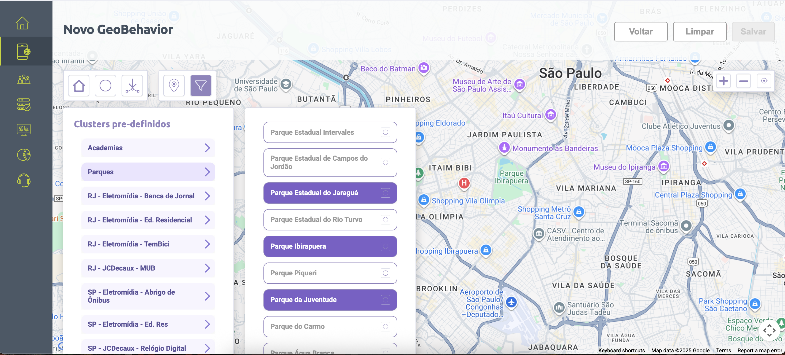Check the Parque Piqueri checkbox
785x355 pixels.
coord(385,273)
